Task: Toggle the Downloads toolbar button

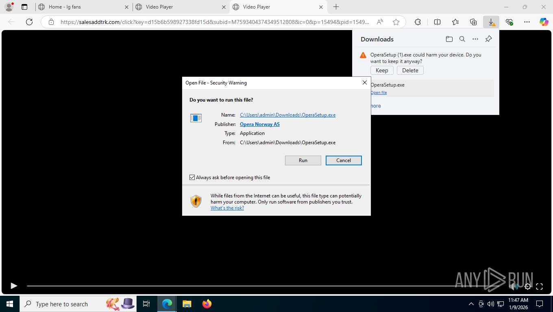Action: point(491,22)
